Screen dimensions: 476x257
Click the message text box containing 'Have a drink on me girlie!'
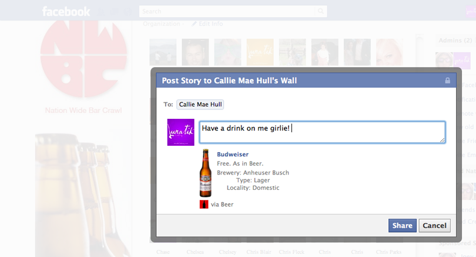323,132
